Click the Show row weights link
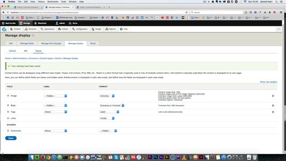The image size is (286, 161). pyautogui.click(x=268, y=82)
